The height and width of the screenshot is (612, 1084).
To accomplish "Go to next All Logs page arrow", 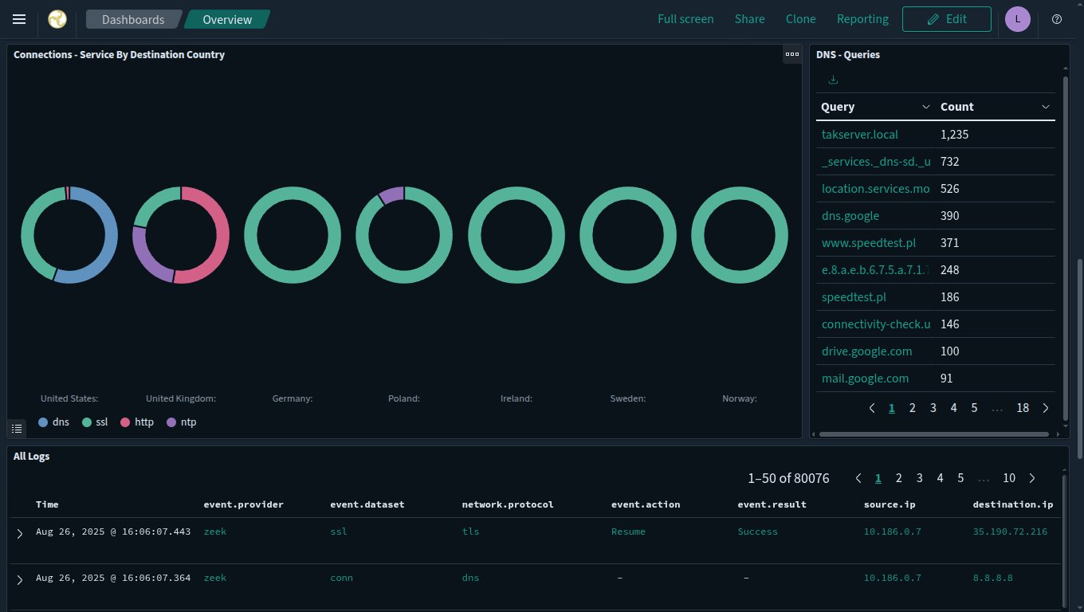I will [1032, 478].
